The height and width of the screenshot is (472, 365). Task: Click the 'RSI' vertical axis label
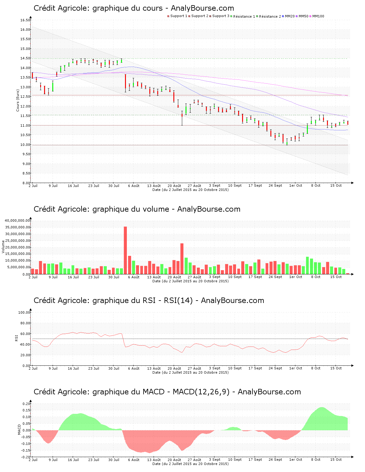tap(16, 338)
